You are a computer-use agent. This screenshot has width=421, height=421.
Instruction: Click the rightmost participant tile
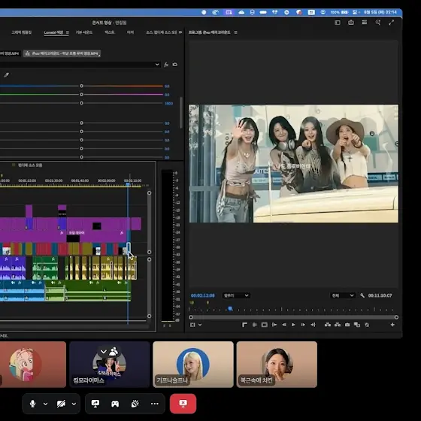click(x=277, y=365)
